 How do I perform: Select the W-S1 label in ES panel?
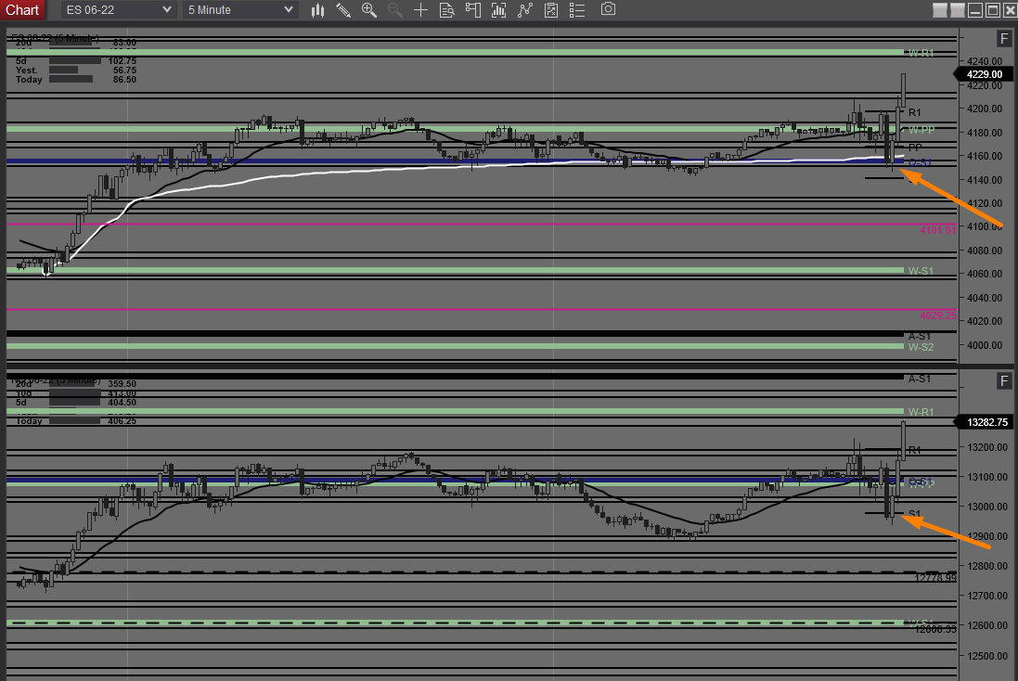point(921,271)
